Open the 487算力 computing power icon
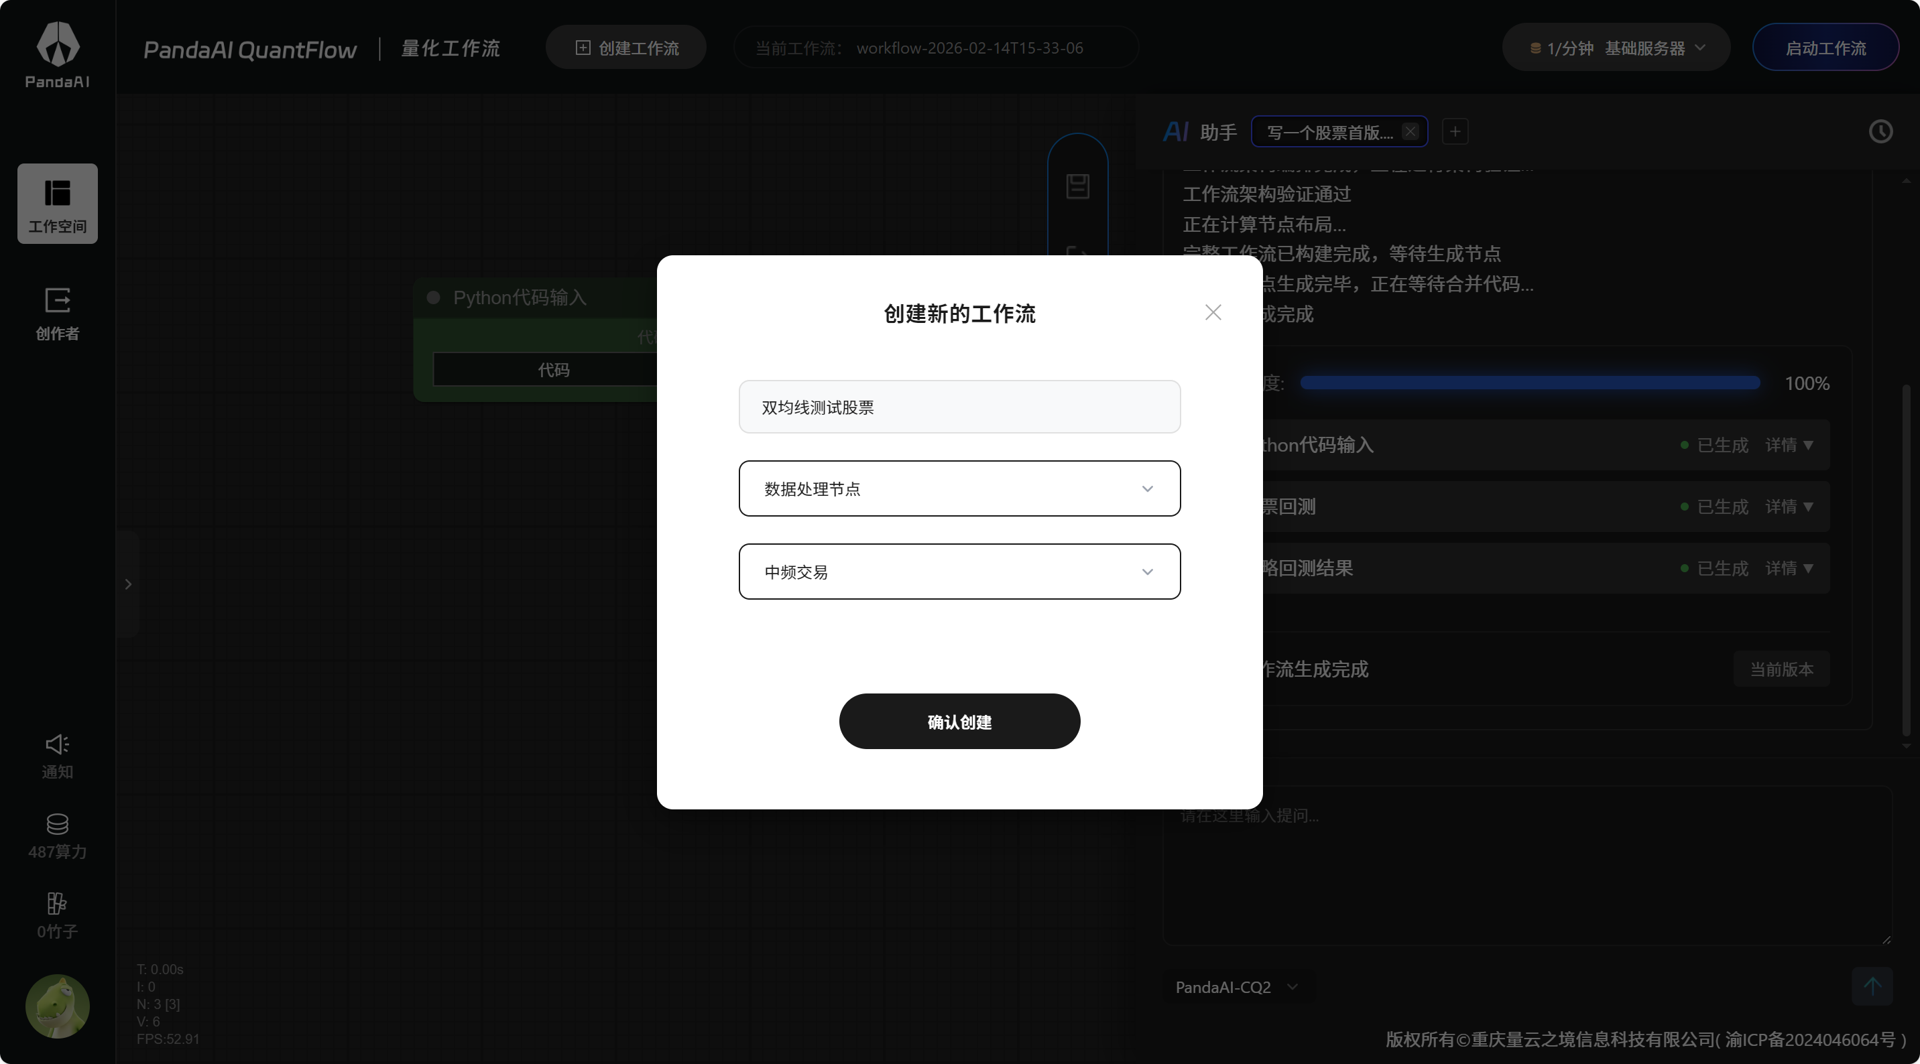Image resolution: width=1920 pixels, height=1064 pixels. click(58, 836)
